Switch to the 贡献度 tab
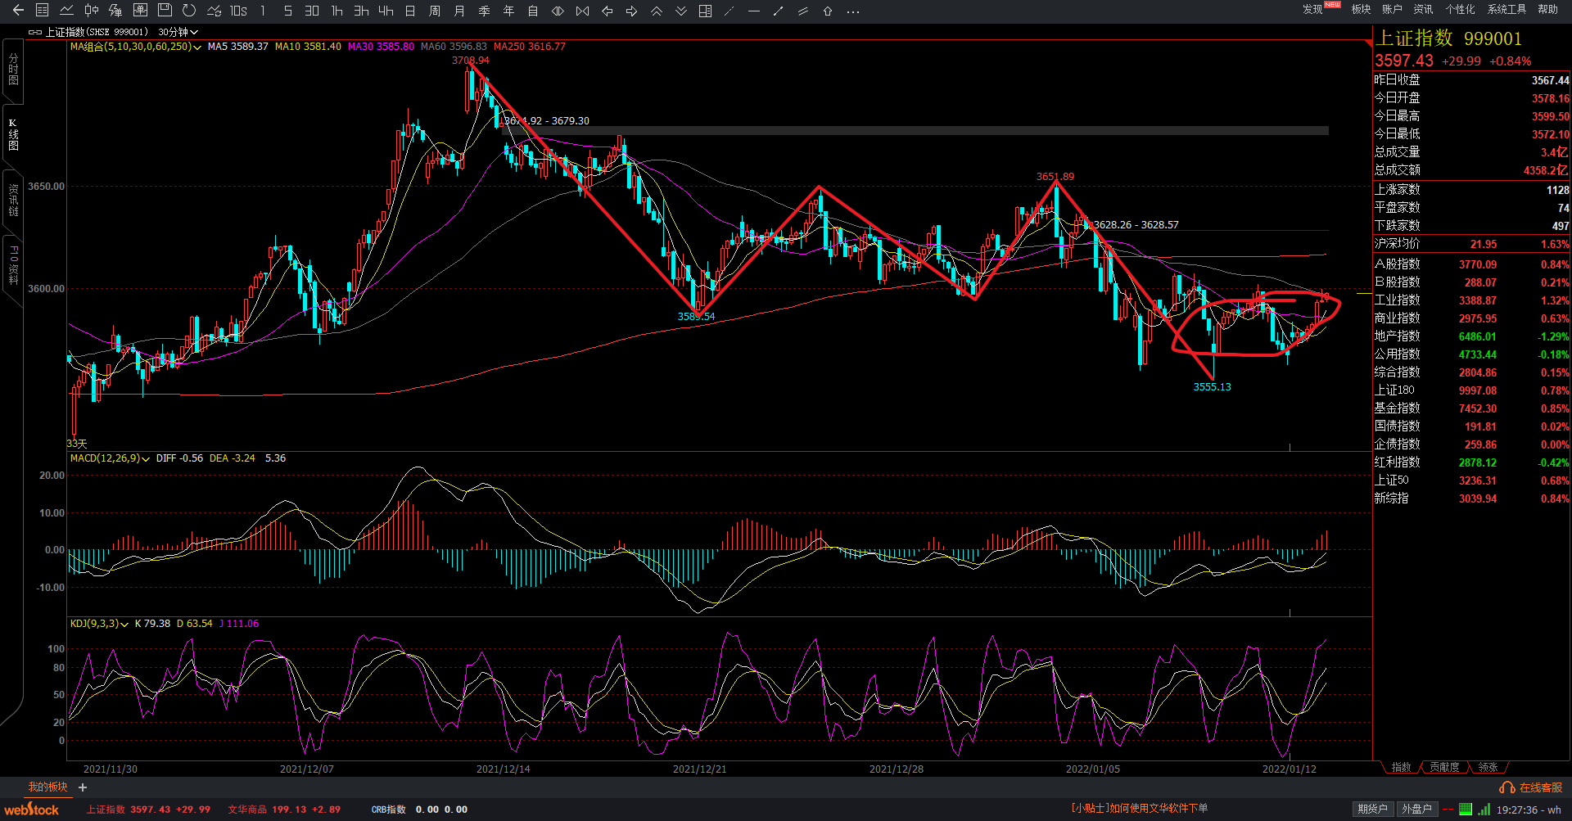This screenshot has width=1572, height=821. click(x=1444, y=767)
